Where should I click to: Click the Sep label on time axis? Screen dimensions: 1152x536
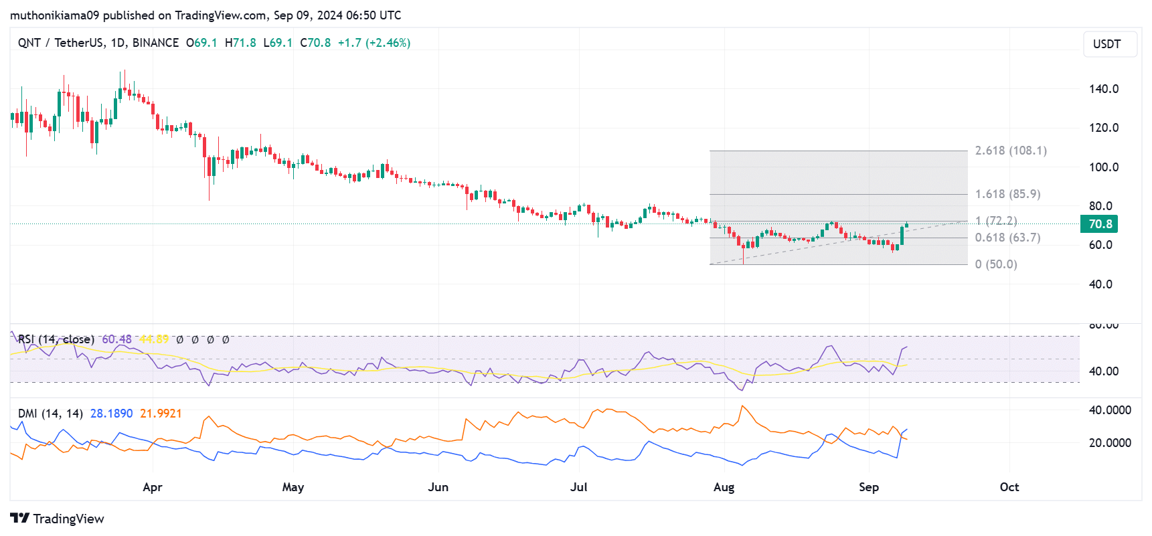[869, 487]
